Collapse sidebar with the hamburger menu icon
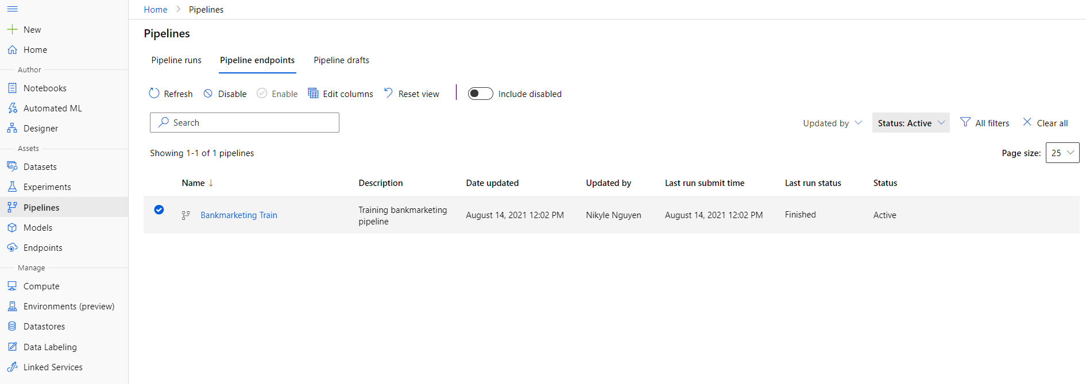 (12, 9)
